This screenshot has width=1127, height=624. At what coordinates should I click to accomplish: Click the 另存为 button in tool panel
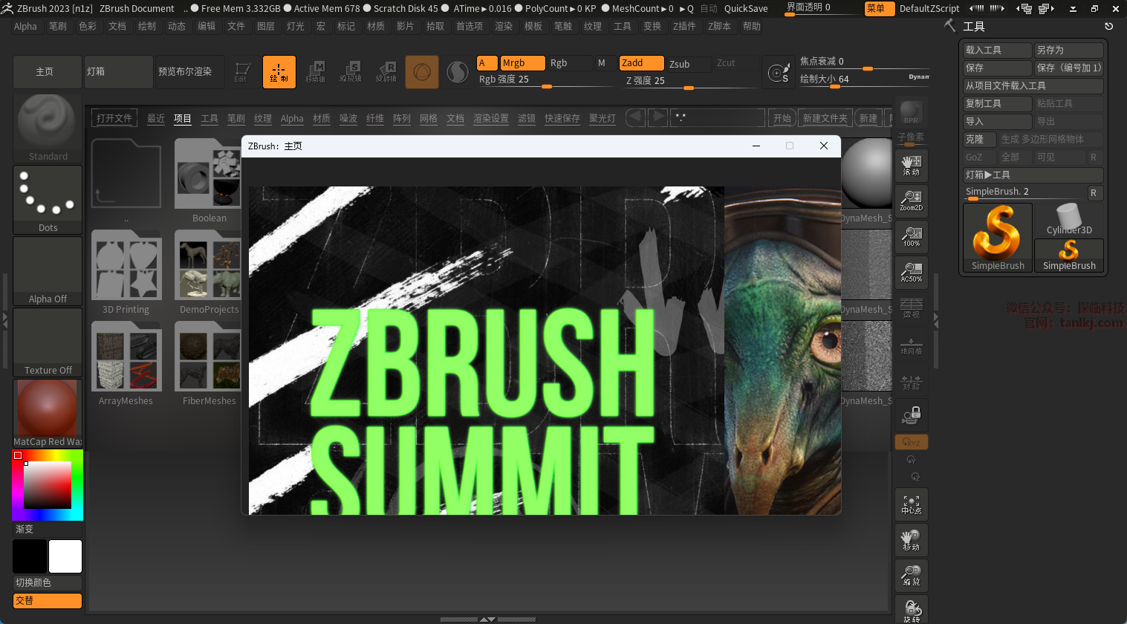1068,50
